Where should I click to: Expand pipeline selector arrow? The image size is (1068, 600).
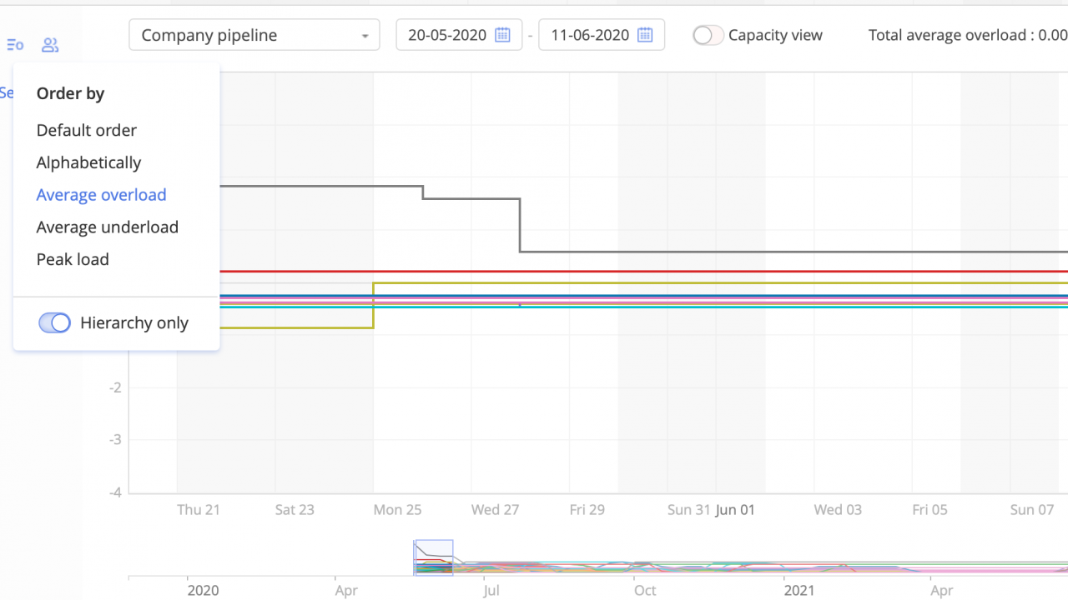pyautogui.click(x=365, y=36)
